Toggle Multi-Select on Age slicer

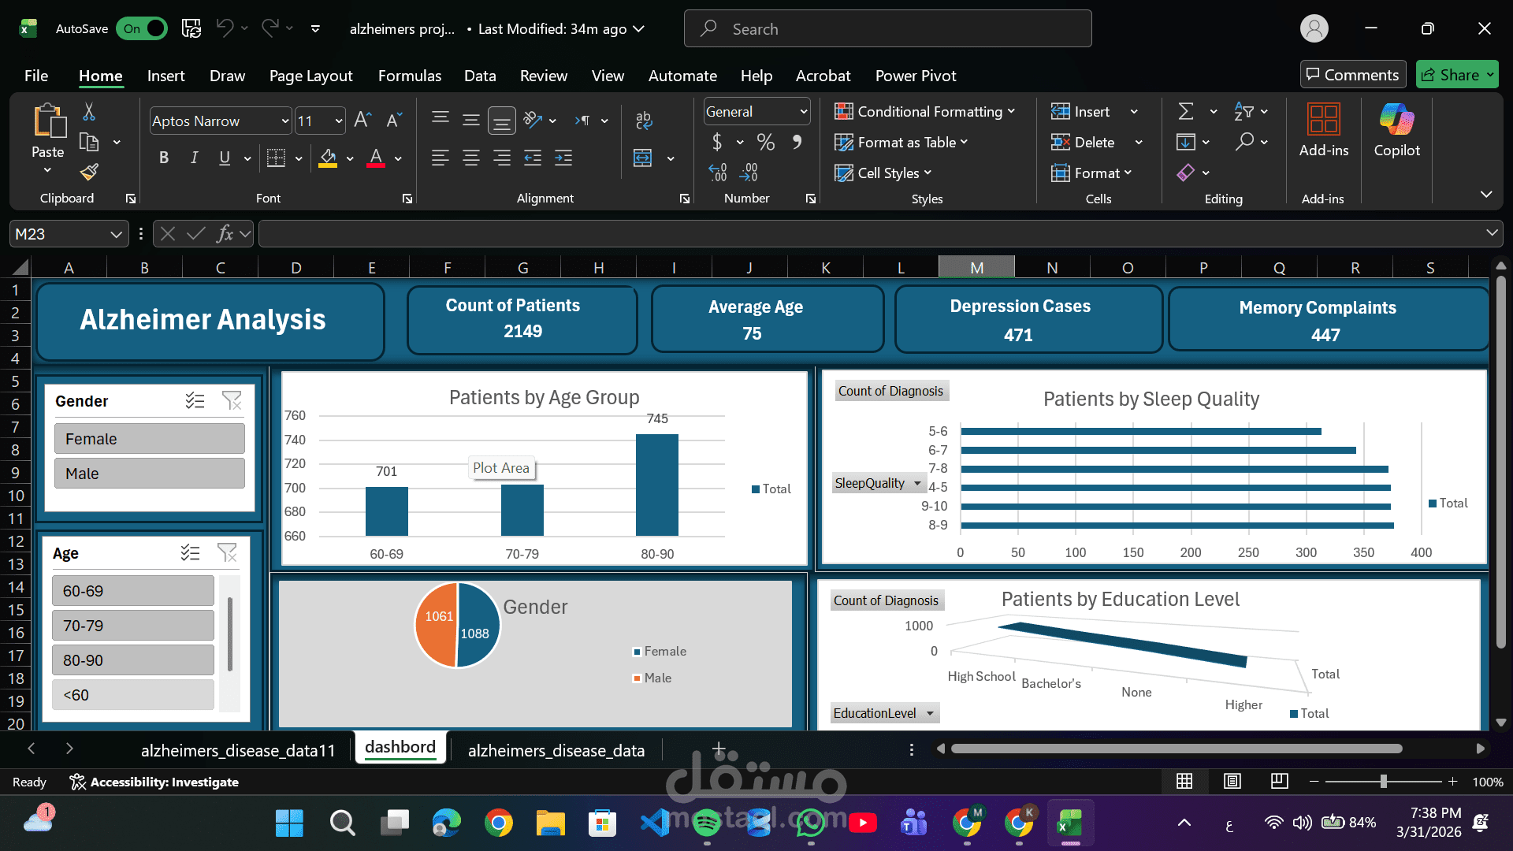pyautogui.click(x=190, y=553)
